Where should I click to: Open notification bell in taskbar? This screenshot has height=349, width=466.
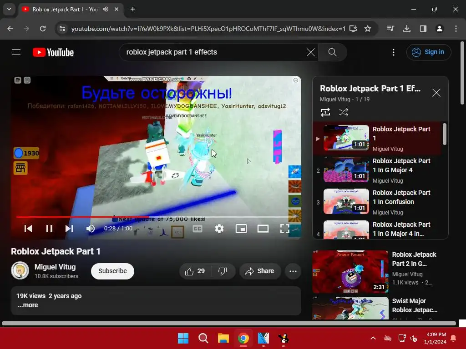coord(454,338)
